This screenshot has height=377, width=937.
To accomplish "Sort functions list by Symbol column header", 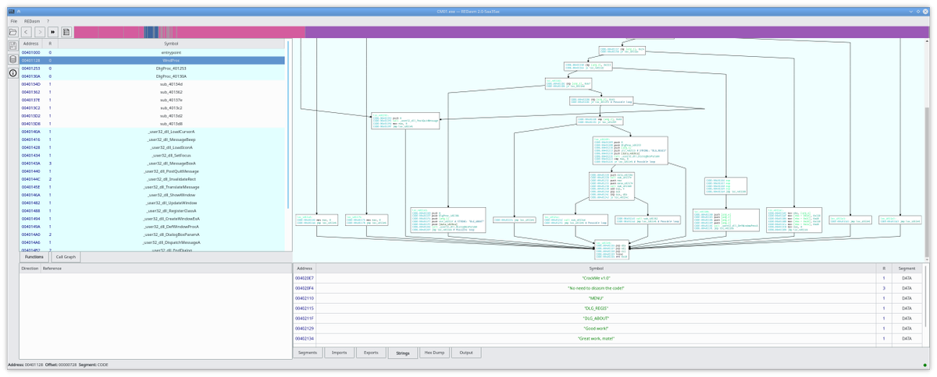I will (x=170, y=44).
